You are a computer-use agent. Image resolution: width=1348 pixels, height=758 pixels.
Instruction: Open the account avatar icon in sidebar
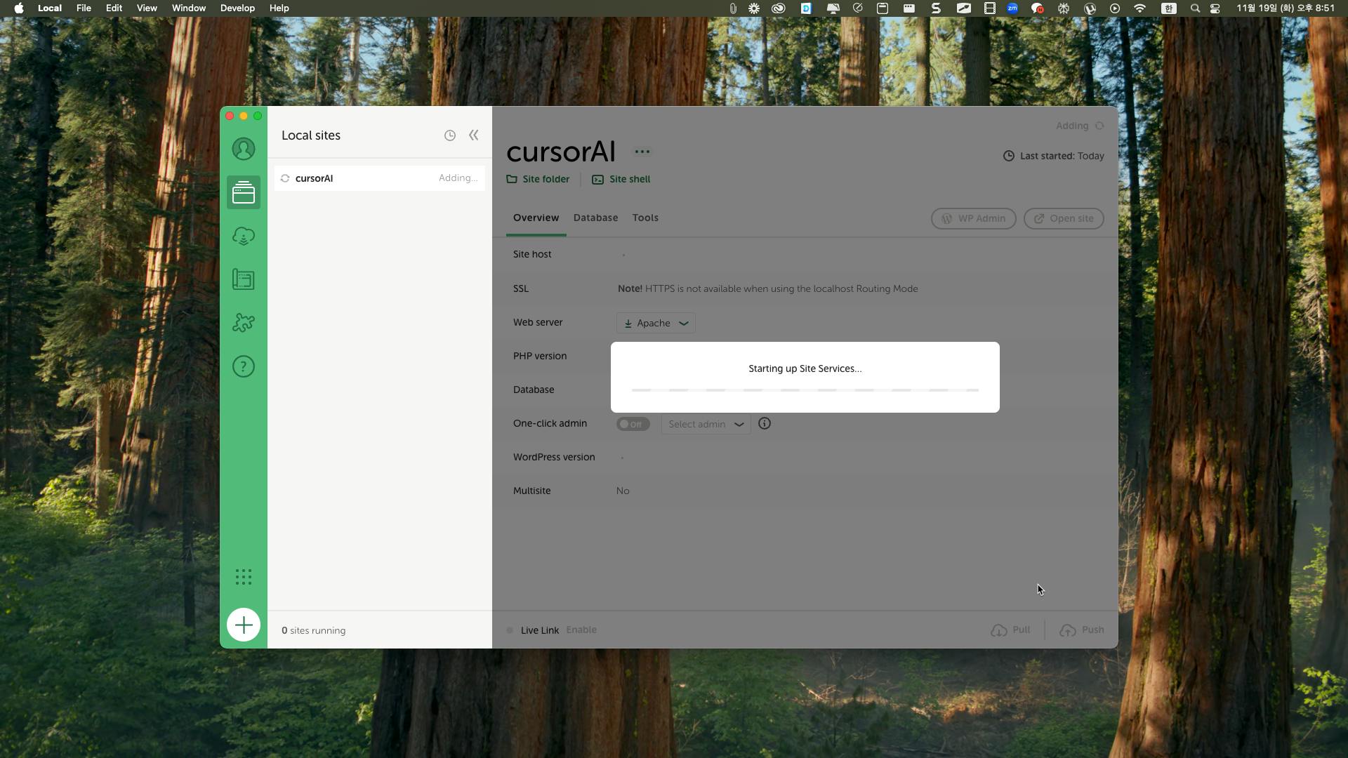(244, 149)
